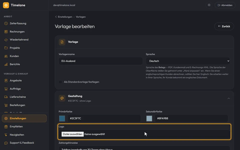Click the Empfehlen gift icon
240x150 pixels.
6,126
